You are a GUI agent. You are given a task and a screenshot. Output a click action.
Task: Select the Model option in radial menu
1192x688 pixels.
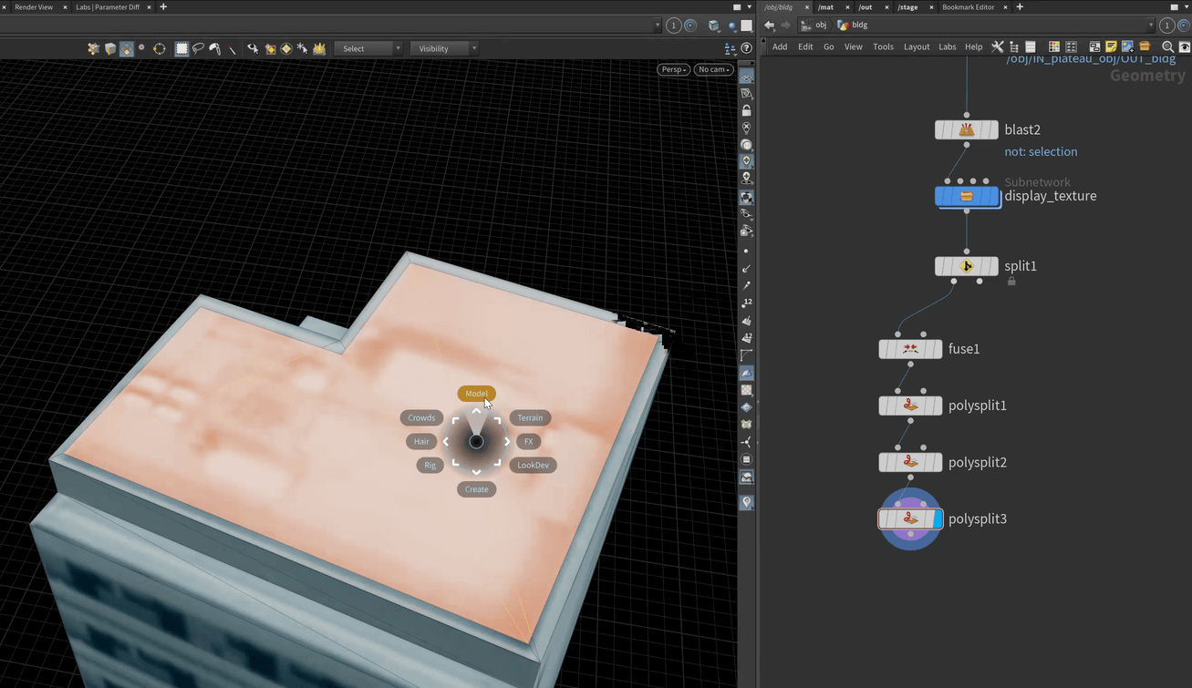(476, 394)
